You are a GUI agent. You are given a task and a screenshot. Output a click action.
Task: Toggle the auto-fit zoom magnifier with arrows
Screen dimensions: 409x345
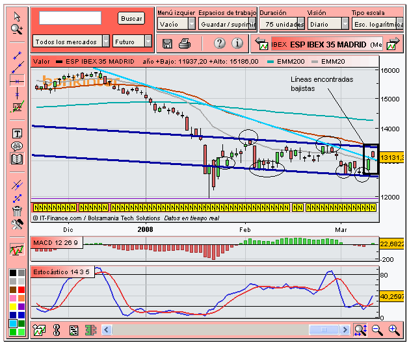pyautogui.click(x=360, y=330)
